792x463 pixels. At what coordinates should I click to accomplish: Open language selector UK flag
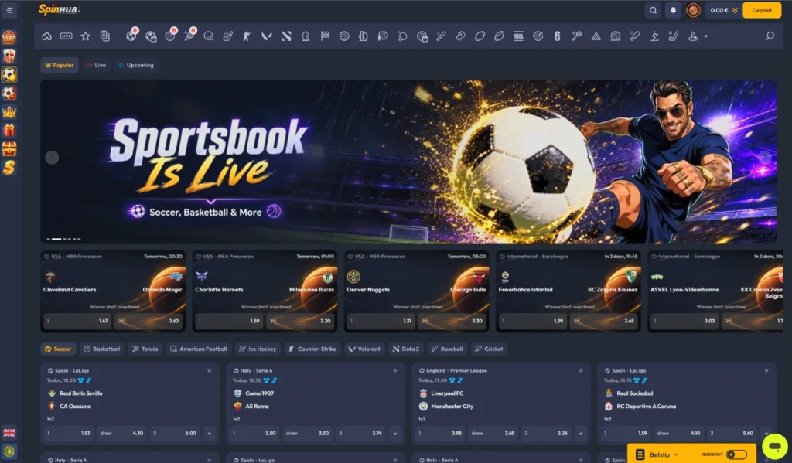click(x=9, y=433)
